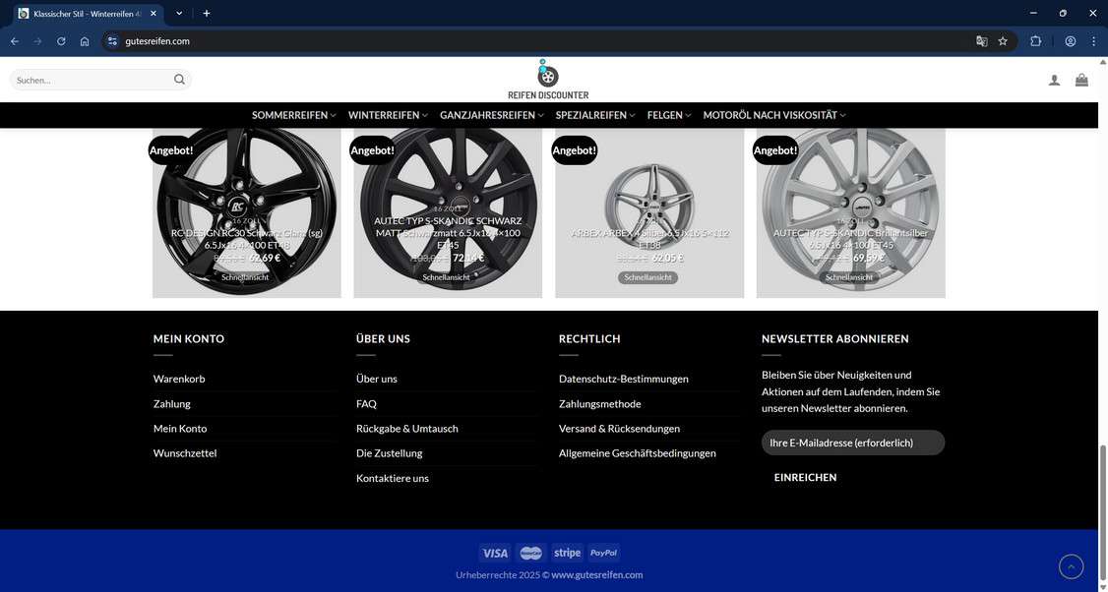
Task: Open the Über uns footer link
Action: pos(377,379)
